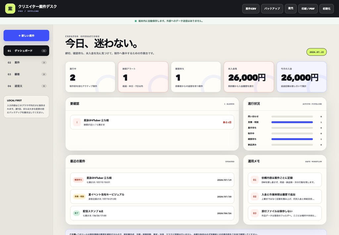Click the 添付ファイルは保存しない memo
The height and width of the screenshot is (235, 339).
click(x=285, y=213)
